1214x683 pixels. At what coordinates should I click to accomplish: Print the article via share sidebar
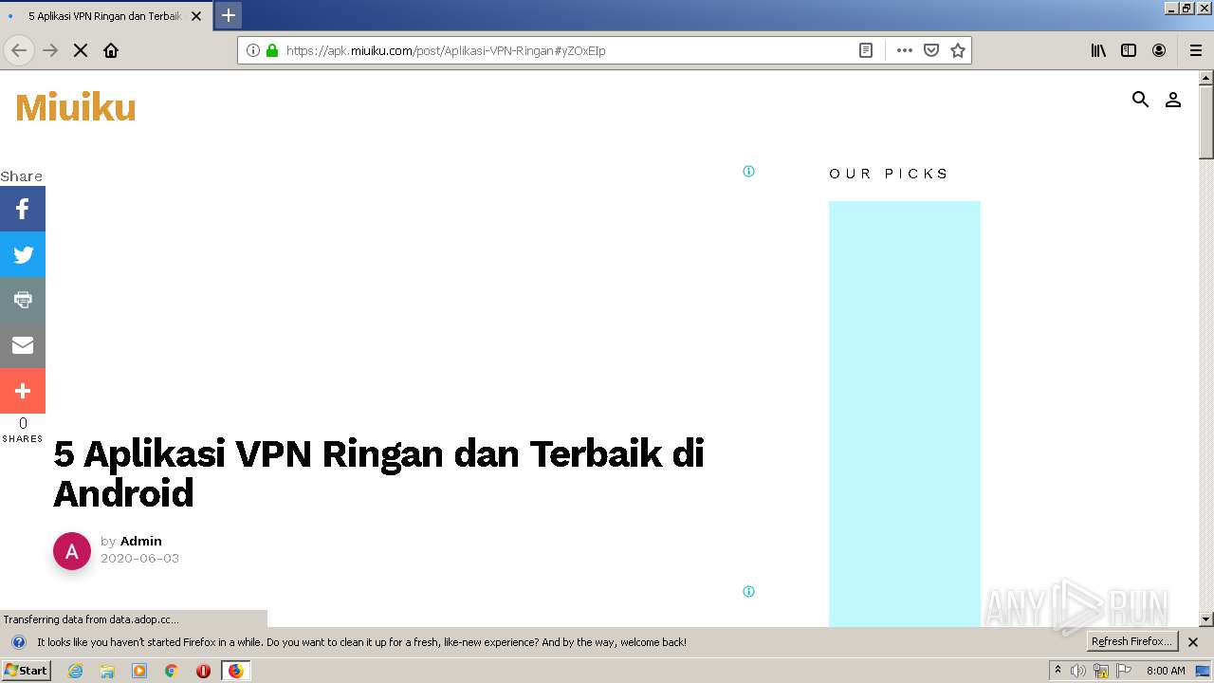(23, 300)
